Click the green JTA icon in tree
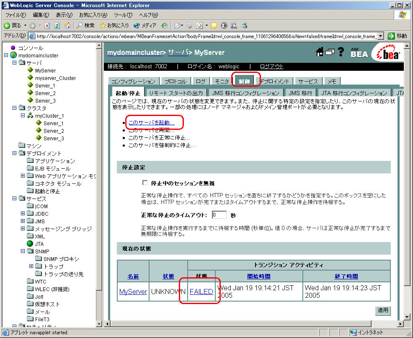Viewport: 413px width, 338px height. point(30,244)
